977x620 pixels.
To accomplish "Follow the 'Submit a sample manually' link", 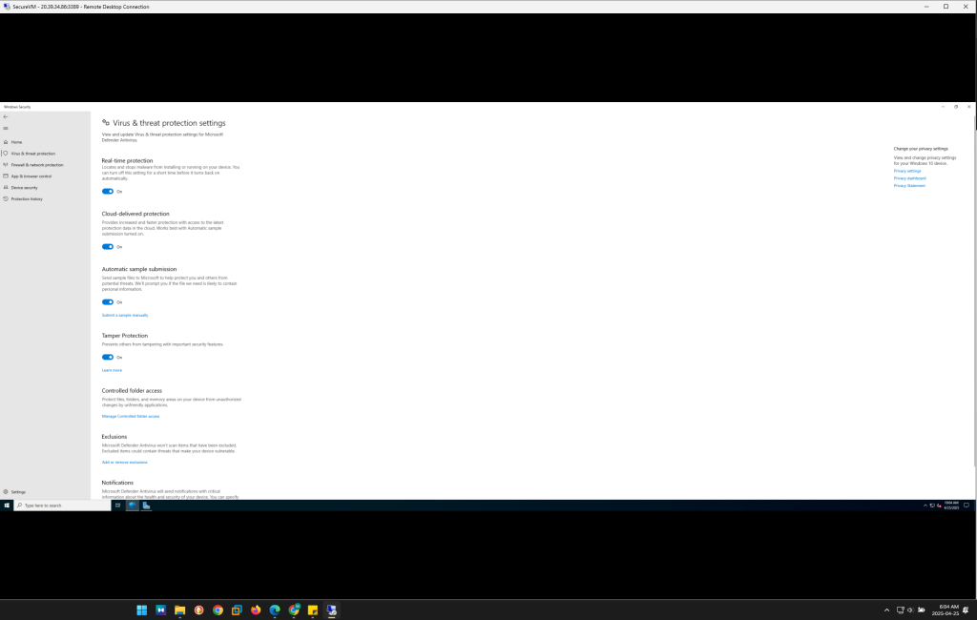I will point(125,316).
